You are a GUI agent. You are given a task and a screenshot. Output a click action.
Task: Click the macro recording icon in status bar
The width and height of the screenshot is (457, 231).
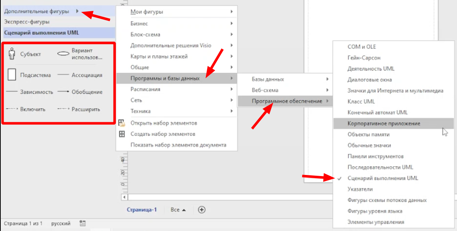(x=82, y=223)
